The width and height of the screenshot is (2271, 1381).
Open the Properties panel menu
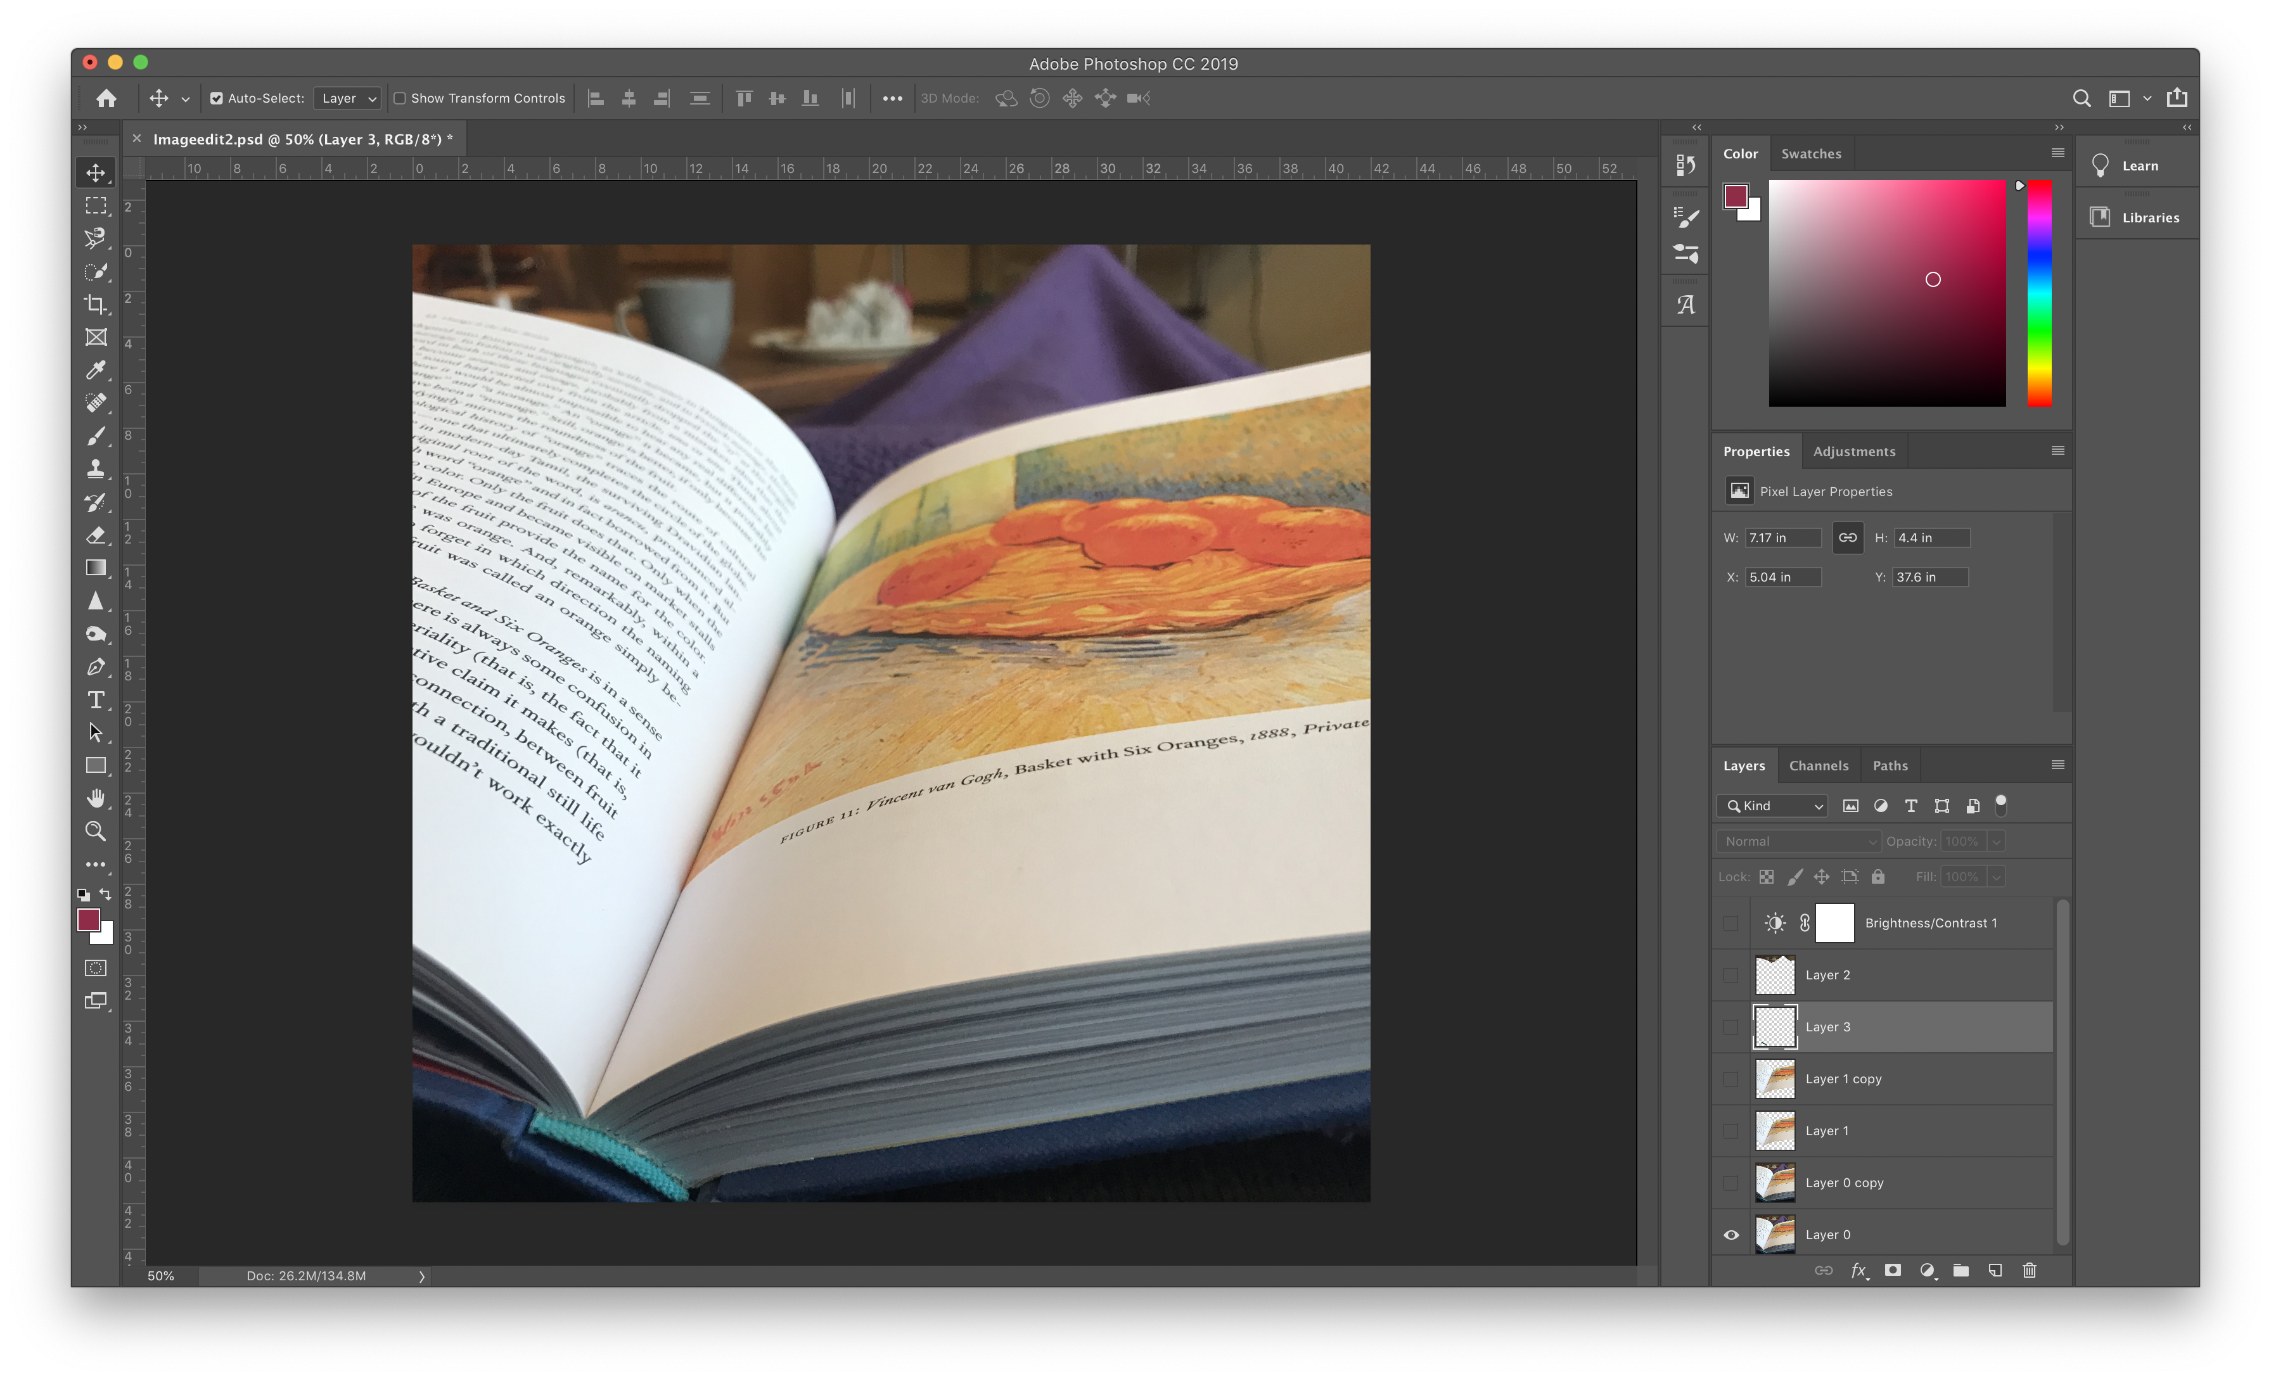(2057, 450)
